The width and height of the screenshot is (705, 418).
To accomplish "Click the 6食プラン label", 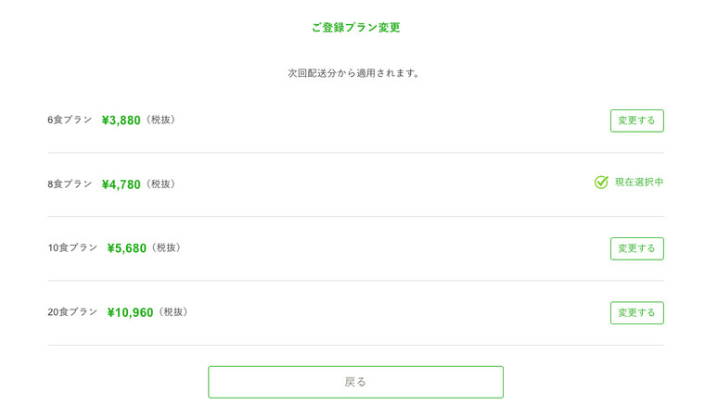I will pos(70,120).
